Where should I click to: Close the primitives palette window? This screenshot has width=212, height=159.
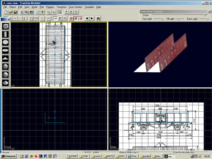click(x=8, y=19)
